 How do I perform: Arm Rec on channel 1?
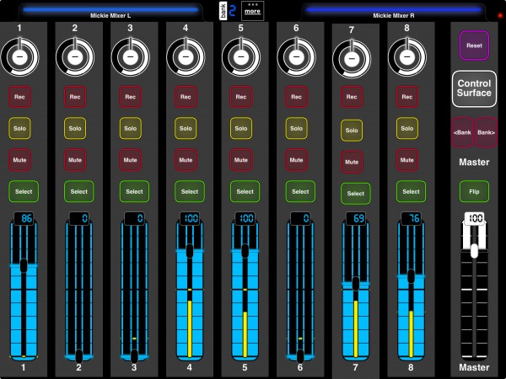[x=19, y=97]
